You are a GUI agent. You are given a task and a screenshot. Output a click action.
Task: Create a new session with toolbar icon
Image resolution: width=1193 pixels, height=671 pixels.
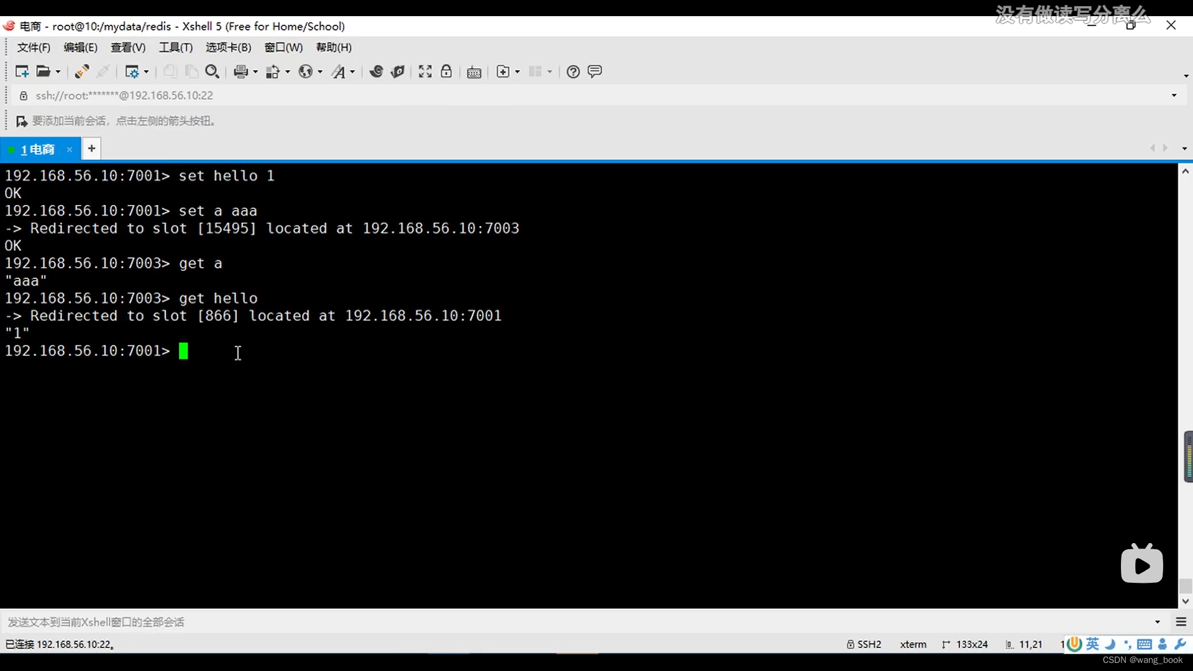tap(22, 71)
